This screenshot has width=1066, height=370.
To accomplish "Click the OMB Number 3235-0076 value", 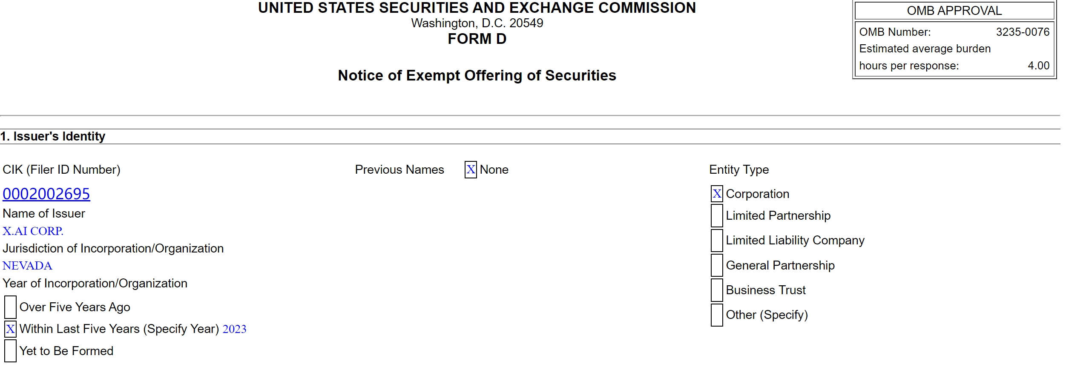I will point(1022,32).
